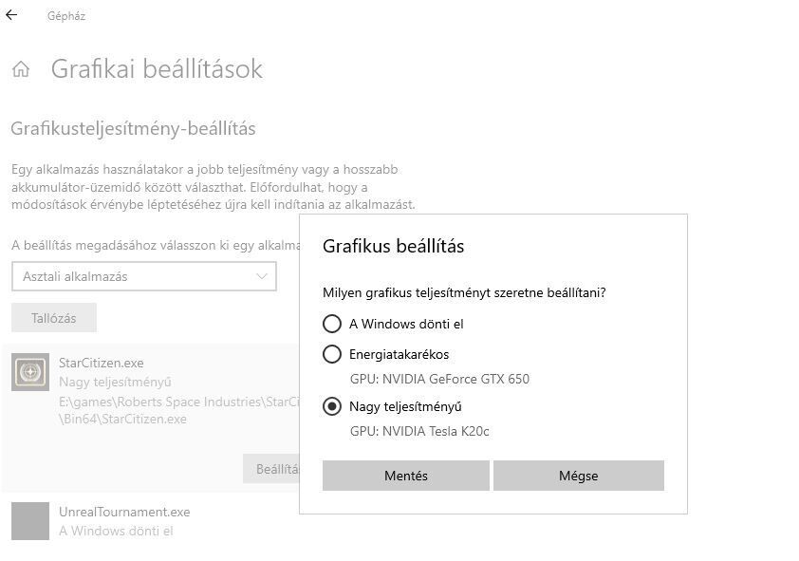Click the GPU: NVIDIA Tesla K20c label

coord(419,432)
